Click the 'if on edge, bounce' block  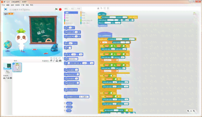pos(71,90)
